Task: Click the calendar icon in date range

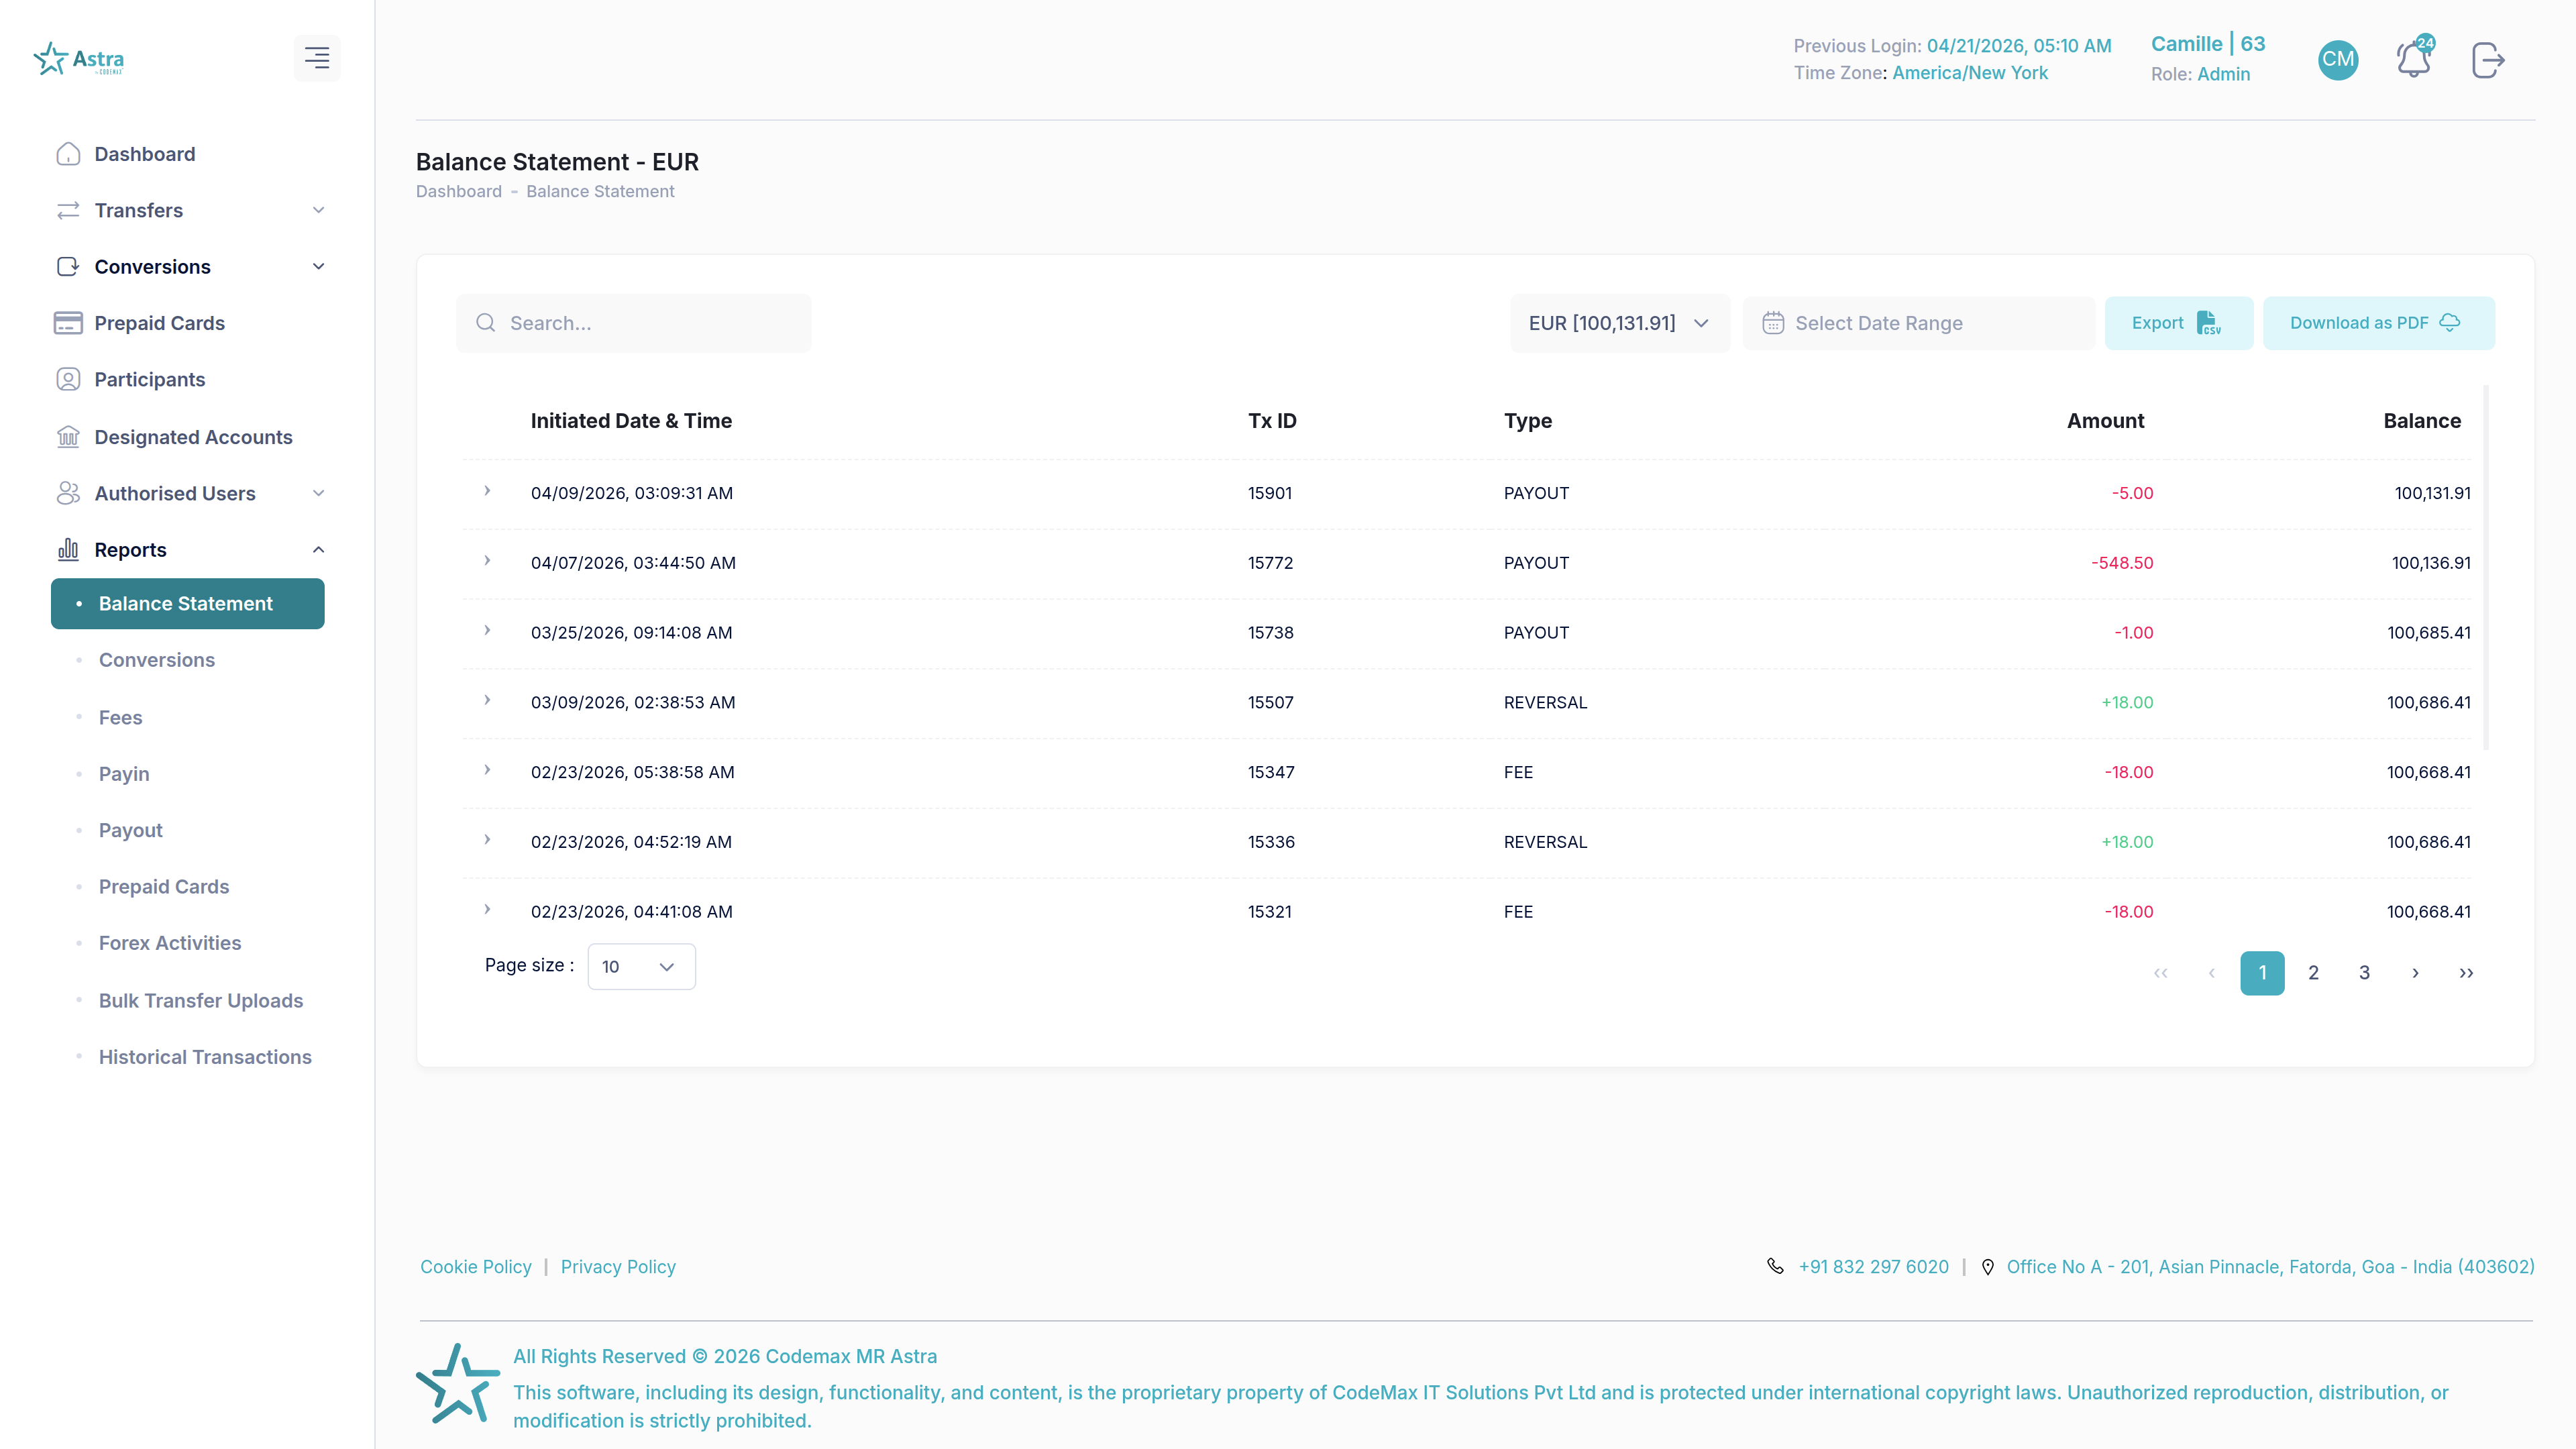Action: (x=1773, y=323)
